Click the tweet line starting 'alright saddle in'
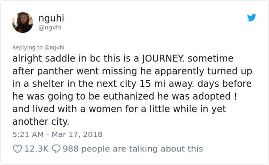The image size is (269, 165). point(123,58)
